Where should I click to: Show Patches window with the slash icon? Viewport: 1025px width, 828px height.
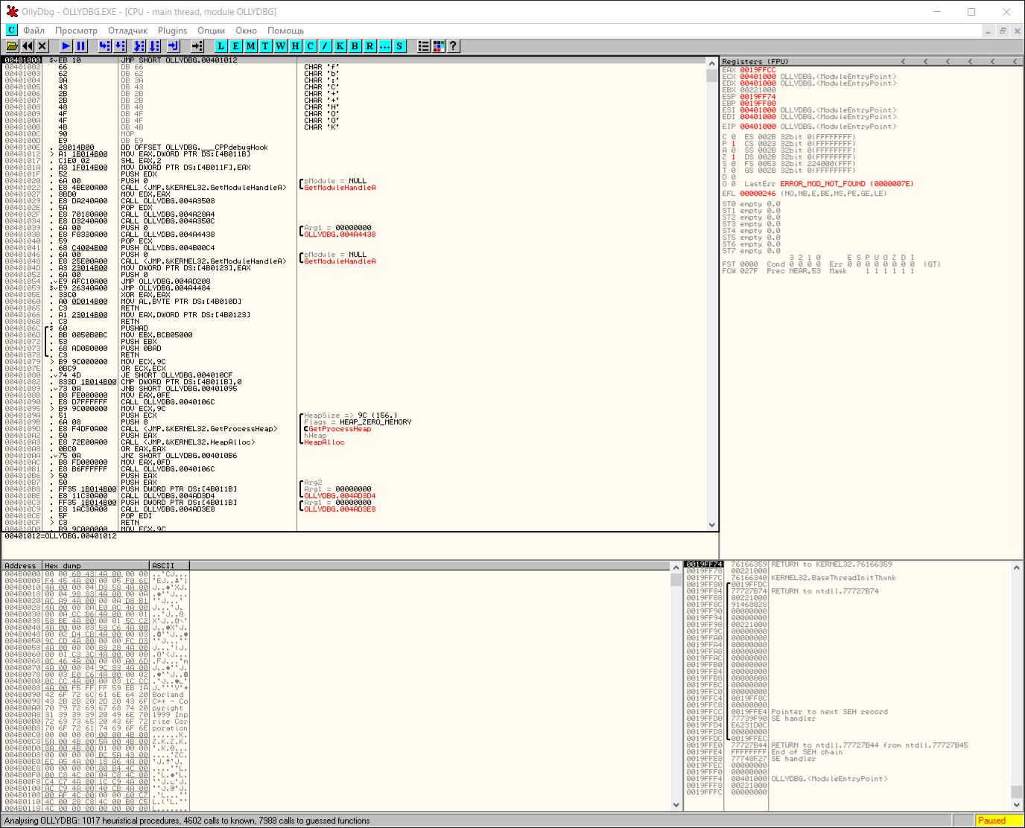[x=325, y=46]
